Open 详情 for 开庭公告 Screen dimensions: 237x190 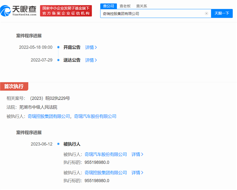(91, 47)
